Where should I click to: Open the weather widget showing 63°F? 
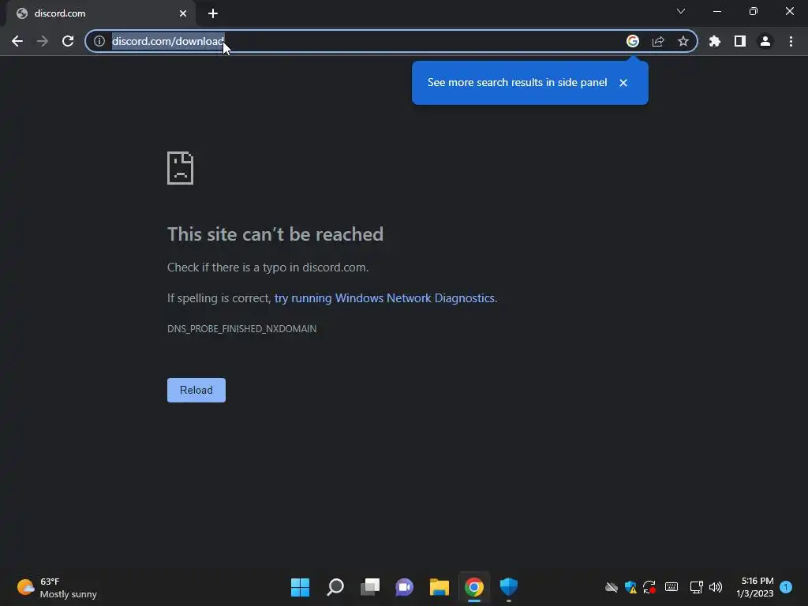[x=57, y=587]
